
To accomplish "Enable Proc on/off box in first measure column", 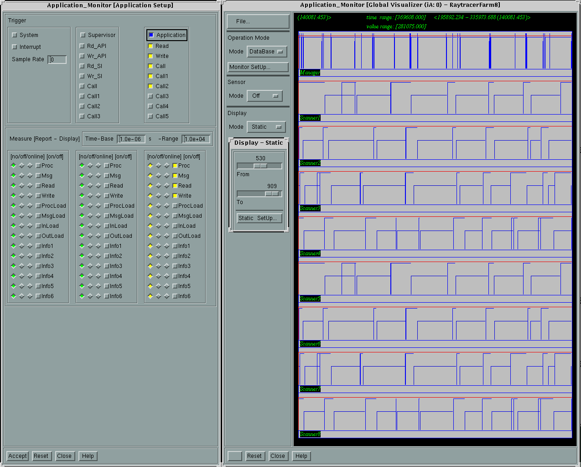I will [x=38, y=166].
